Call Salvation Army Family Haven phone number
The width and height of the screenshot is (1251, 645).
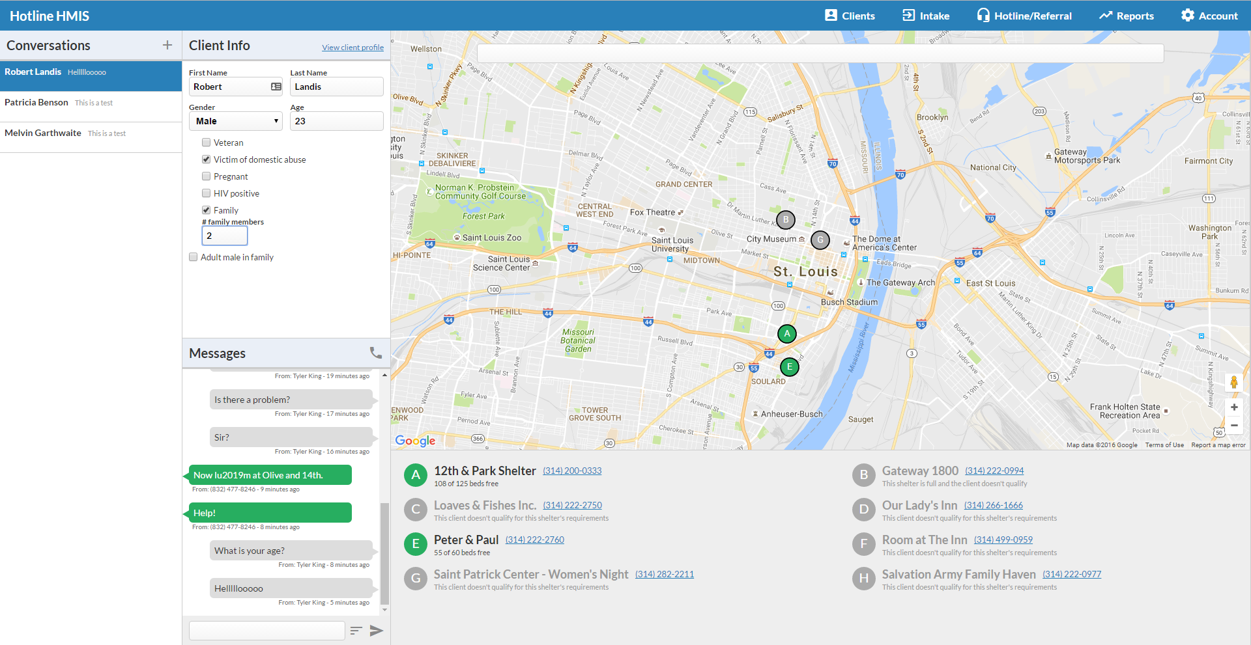click(x=1072, y=574)
